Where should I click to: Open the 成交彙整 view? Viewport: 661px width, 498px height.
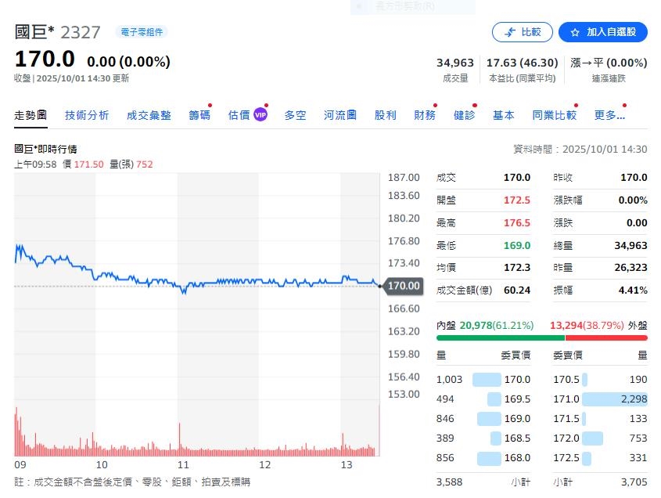click(x=149, y=114)
